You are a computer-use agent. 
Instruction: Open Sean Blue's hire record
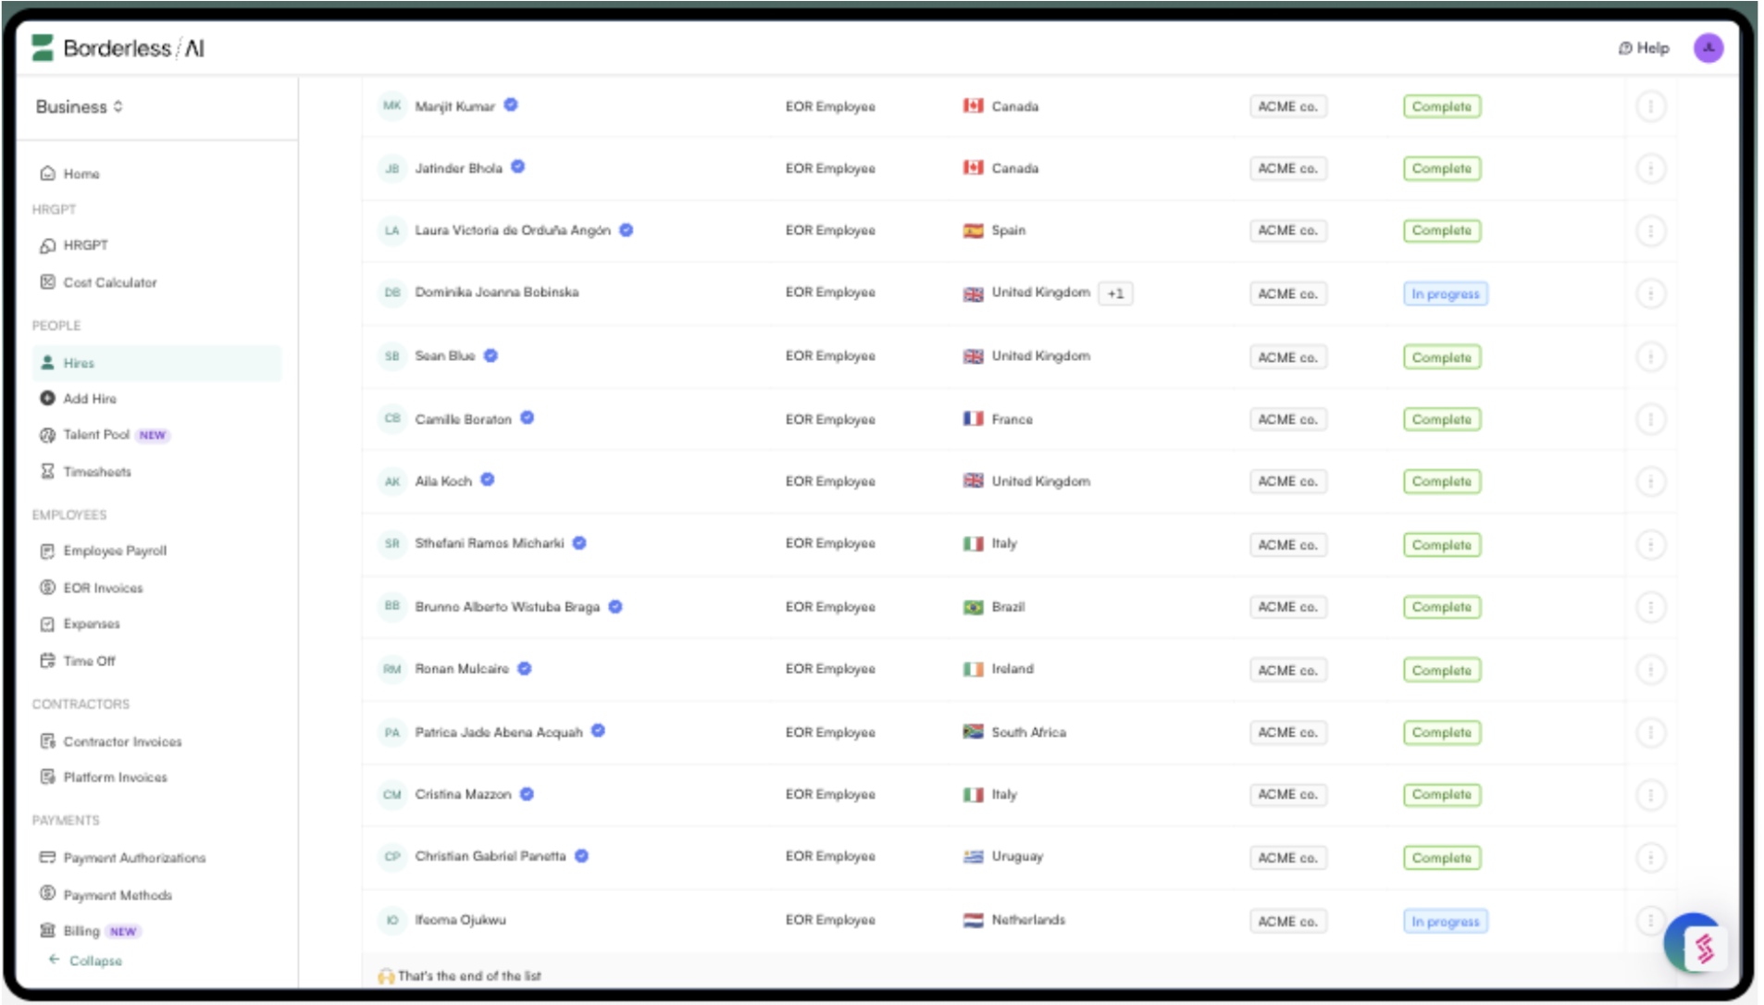tap(444, 356)
